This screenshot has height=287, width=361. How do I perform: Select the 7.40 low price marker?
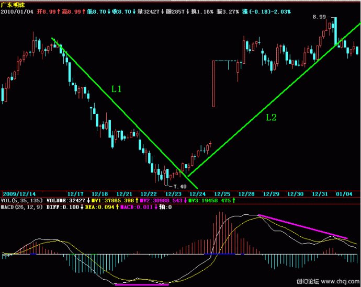pos(179,186)
